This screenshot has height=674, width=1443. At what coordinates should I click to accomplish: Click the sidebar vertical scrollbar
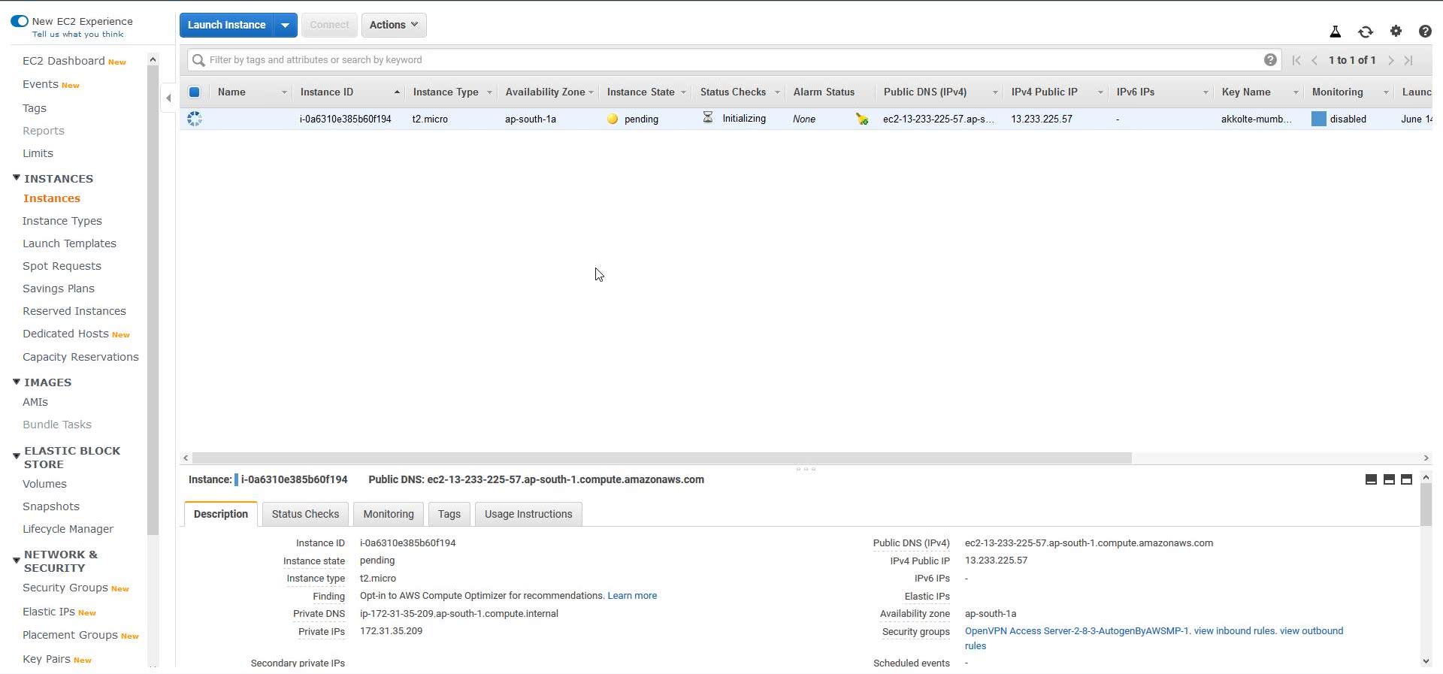pos(153,301)
